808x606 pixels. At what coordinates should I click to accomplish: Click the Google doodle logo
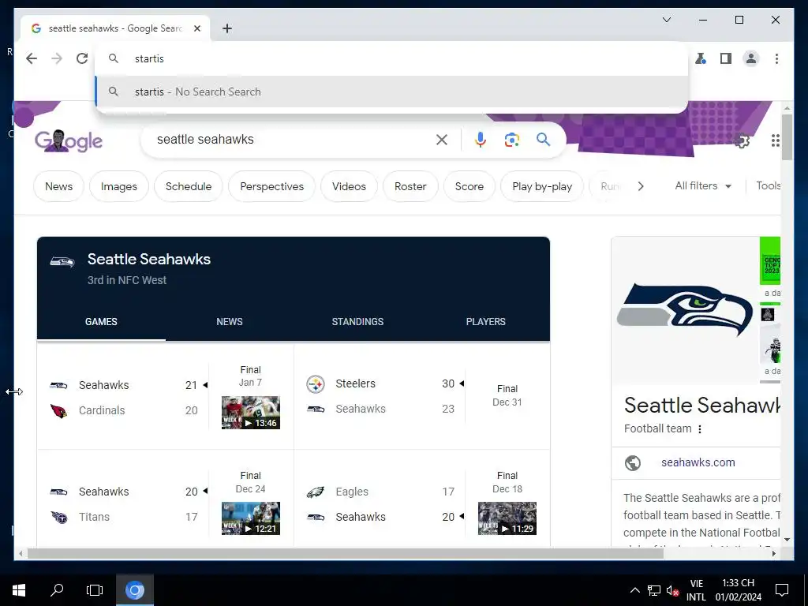click(x=69, y=140)
